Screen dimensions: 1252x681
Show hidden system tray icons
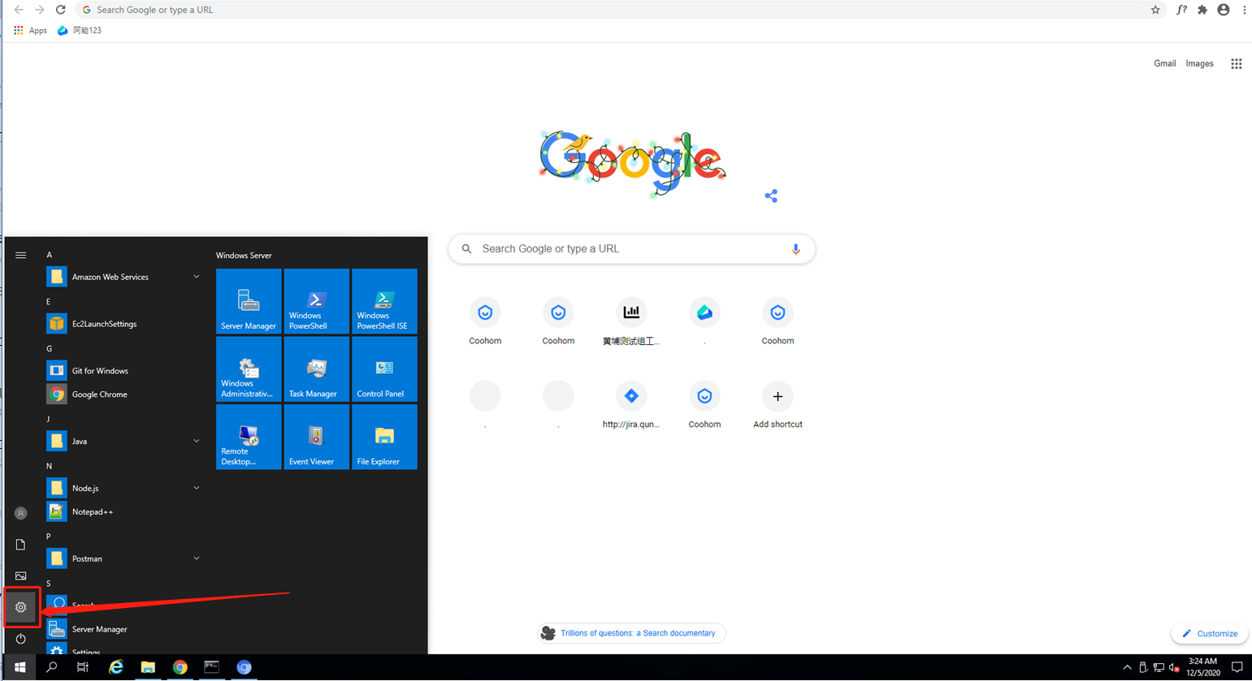[1127, 667]
